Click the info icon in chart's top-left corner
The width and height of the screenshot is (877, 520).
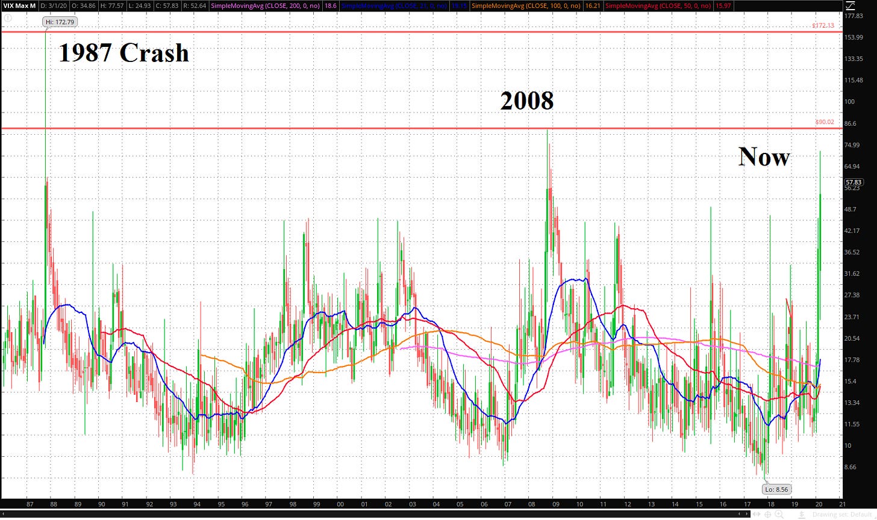[8, 17]
